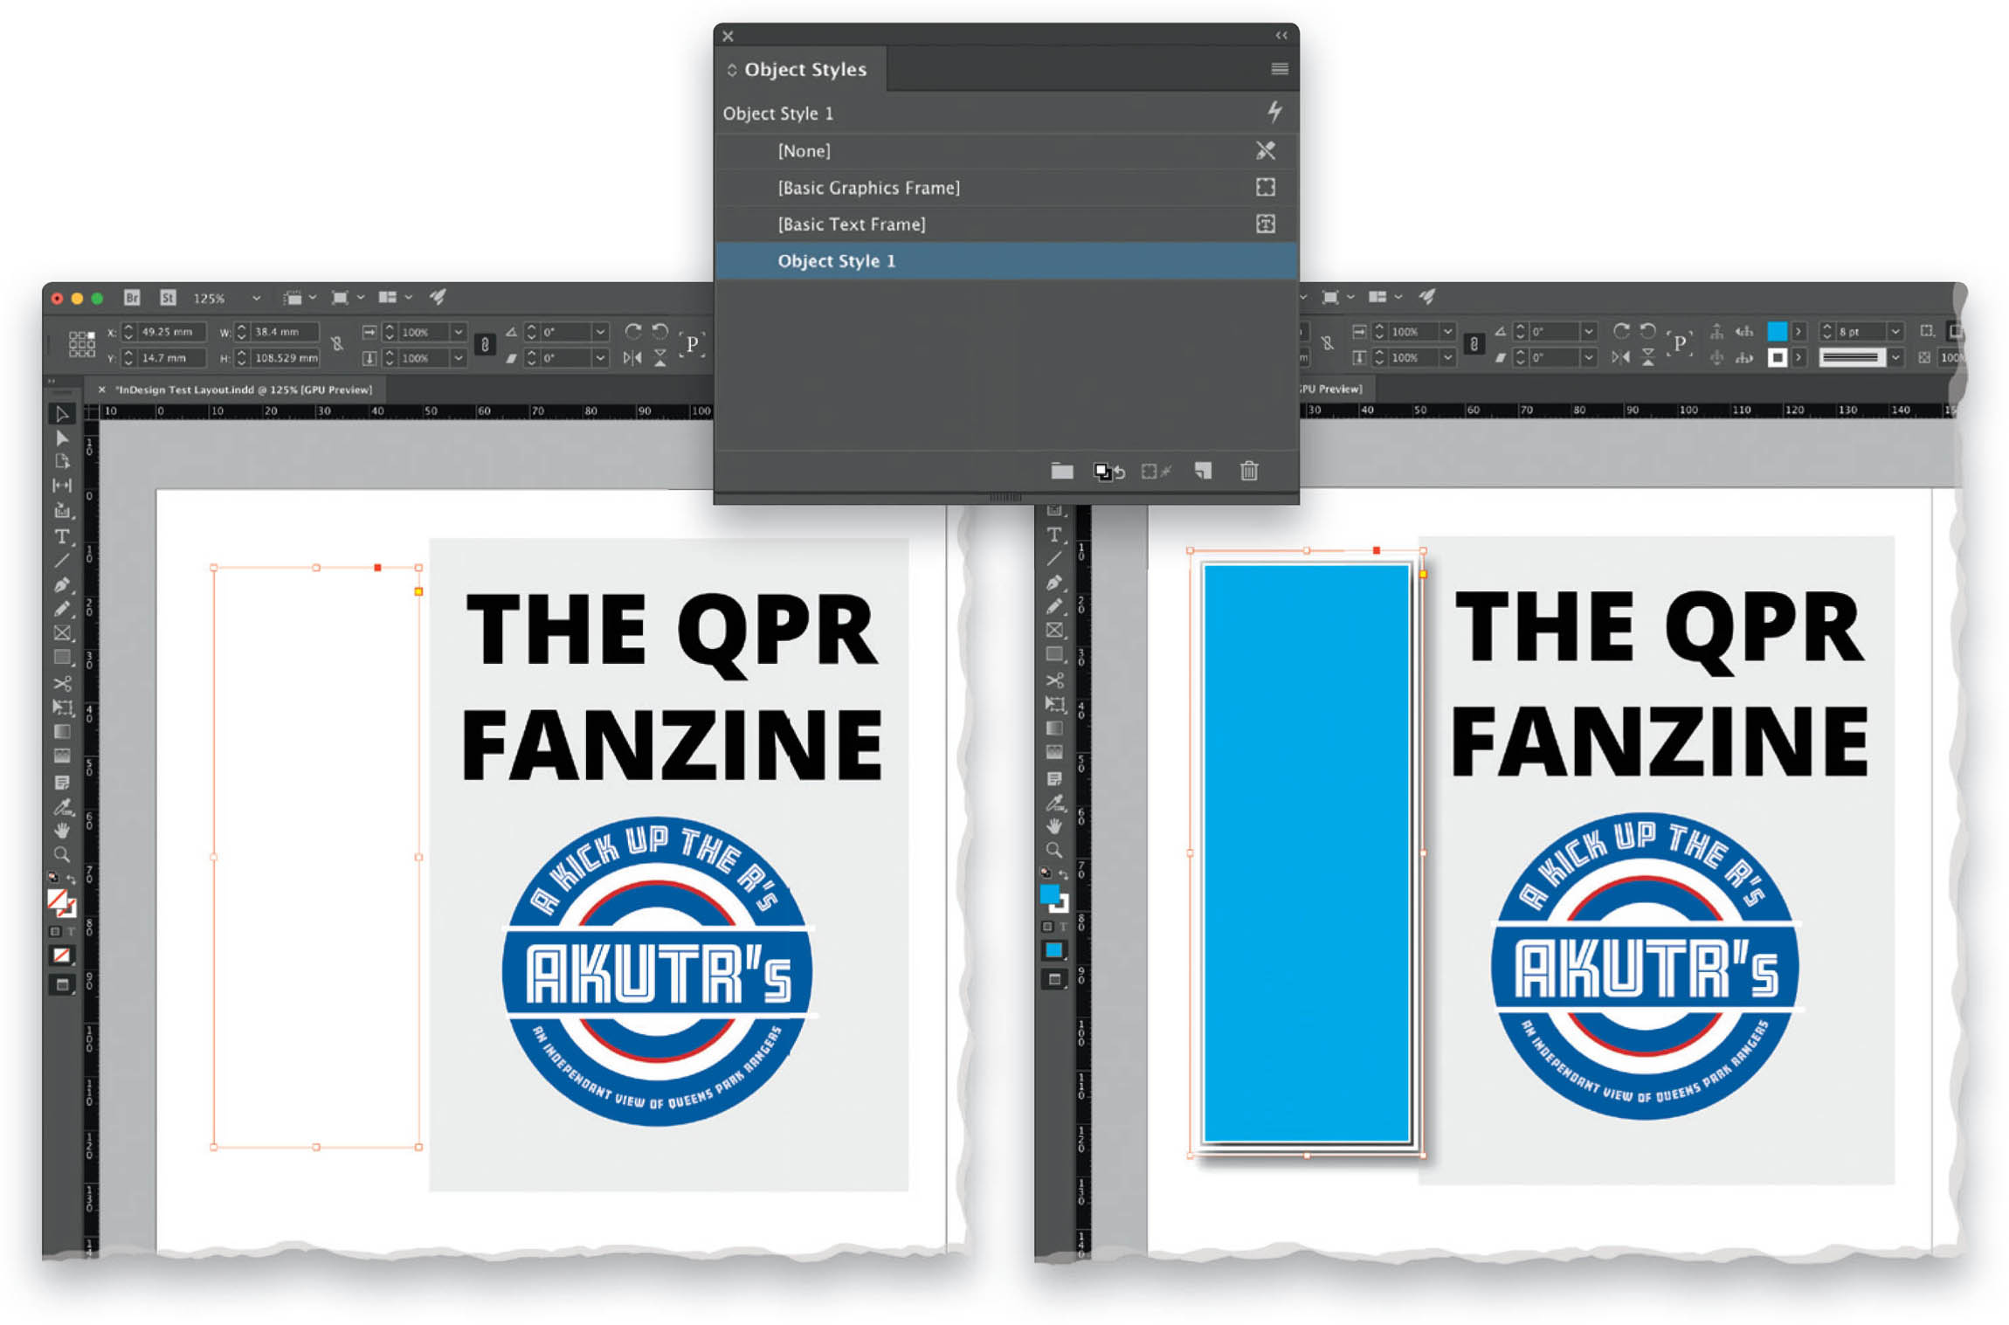Select the Line tool in left toolbar

pyautogui.click(x=62, y=560)
